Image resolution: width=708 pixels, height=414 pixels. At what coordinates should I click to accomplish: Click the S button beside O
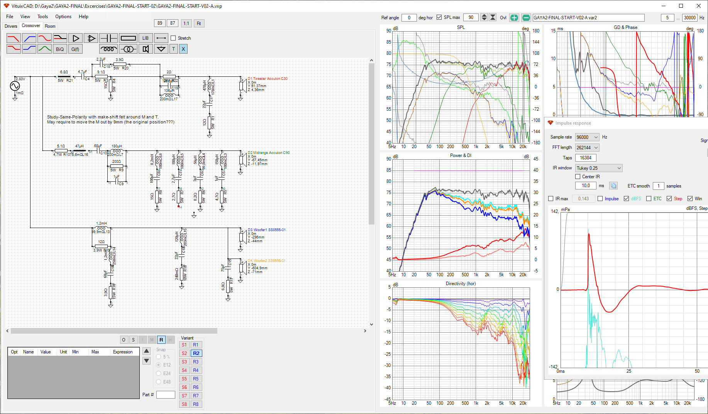tap(133, 340)
